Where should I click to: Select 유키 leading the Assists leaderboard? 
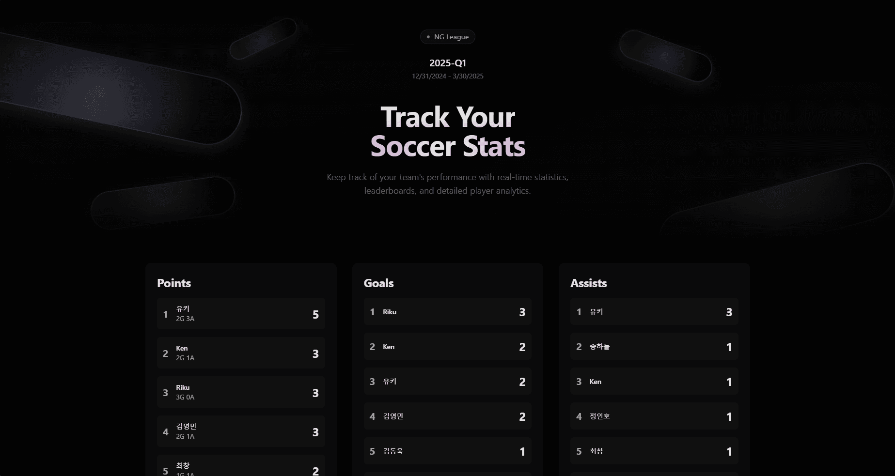coord(654,312)
